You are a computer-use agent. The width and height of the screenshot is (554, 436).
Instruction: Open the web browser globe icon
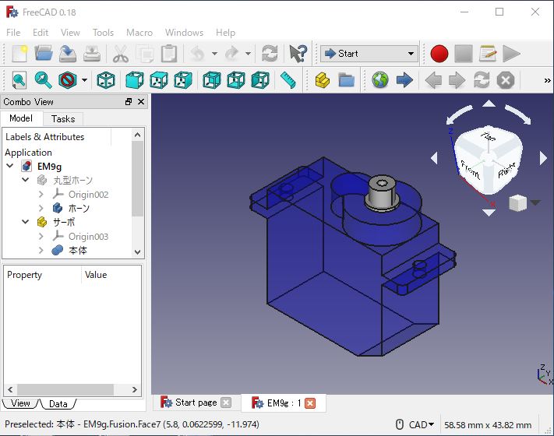[379, 80]
